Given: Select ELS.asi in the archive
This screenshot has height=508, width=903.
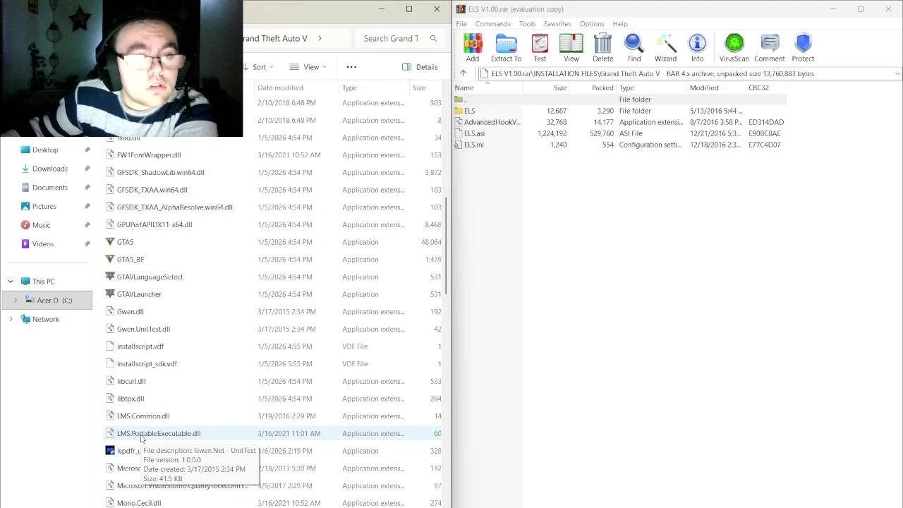Looking at the screenshot, I should tap(474, 133).
